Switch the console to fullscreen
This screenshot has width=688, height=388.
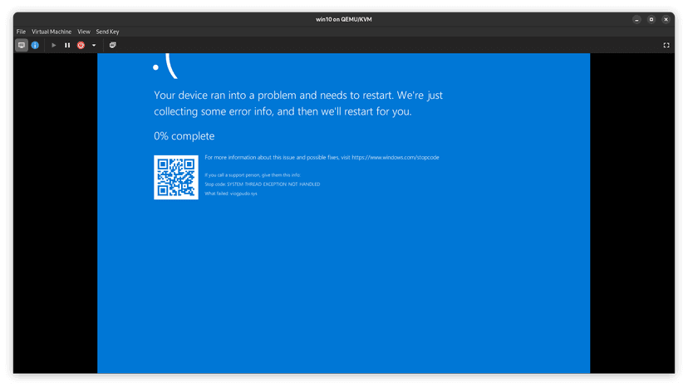click(666, 45)
